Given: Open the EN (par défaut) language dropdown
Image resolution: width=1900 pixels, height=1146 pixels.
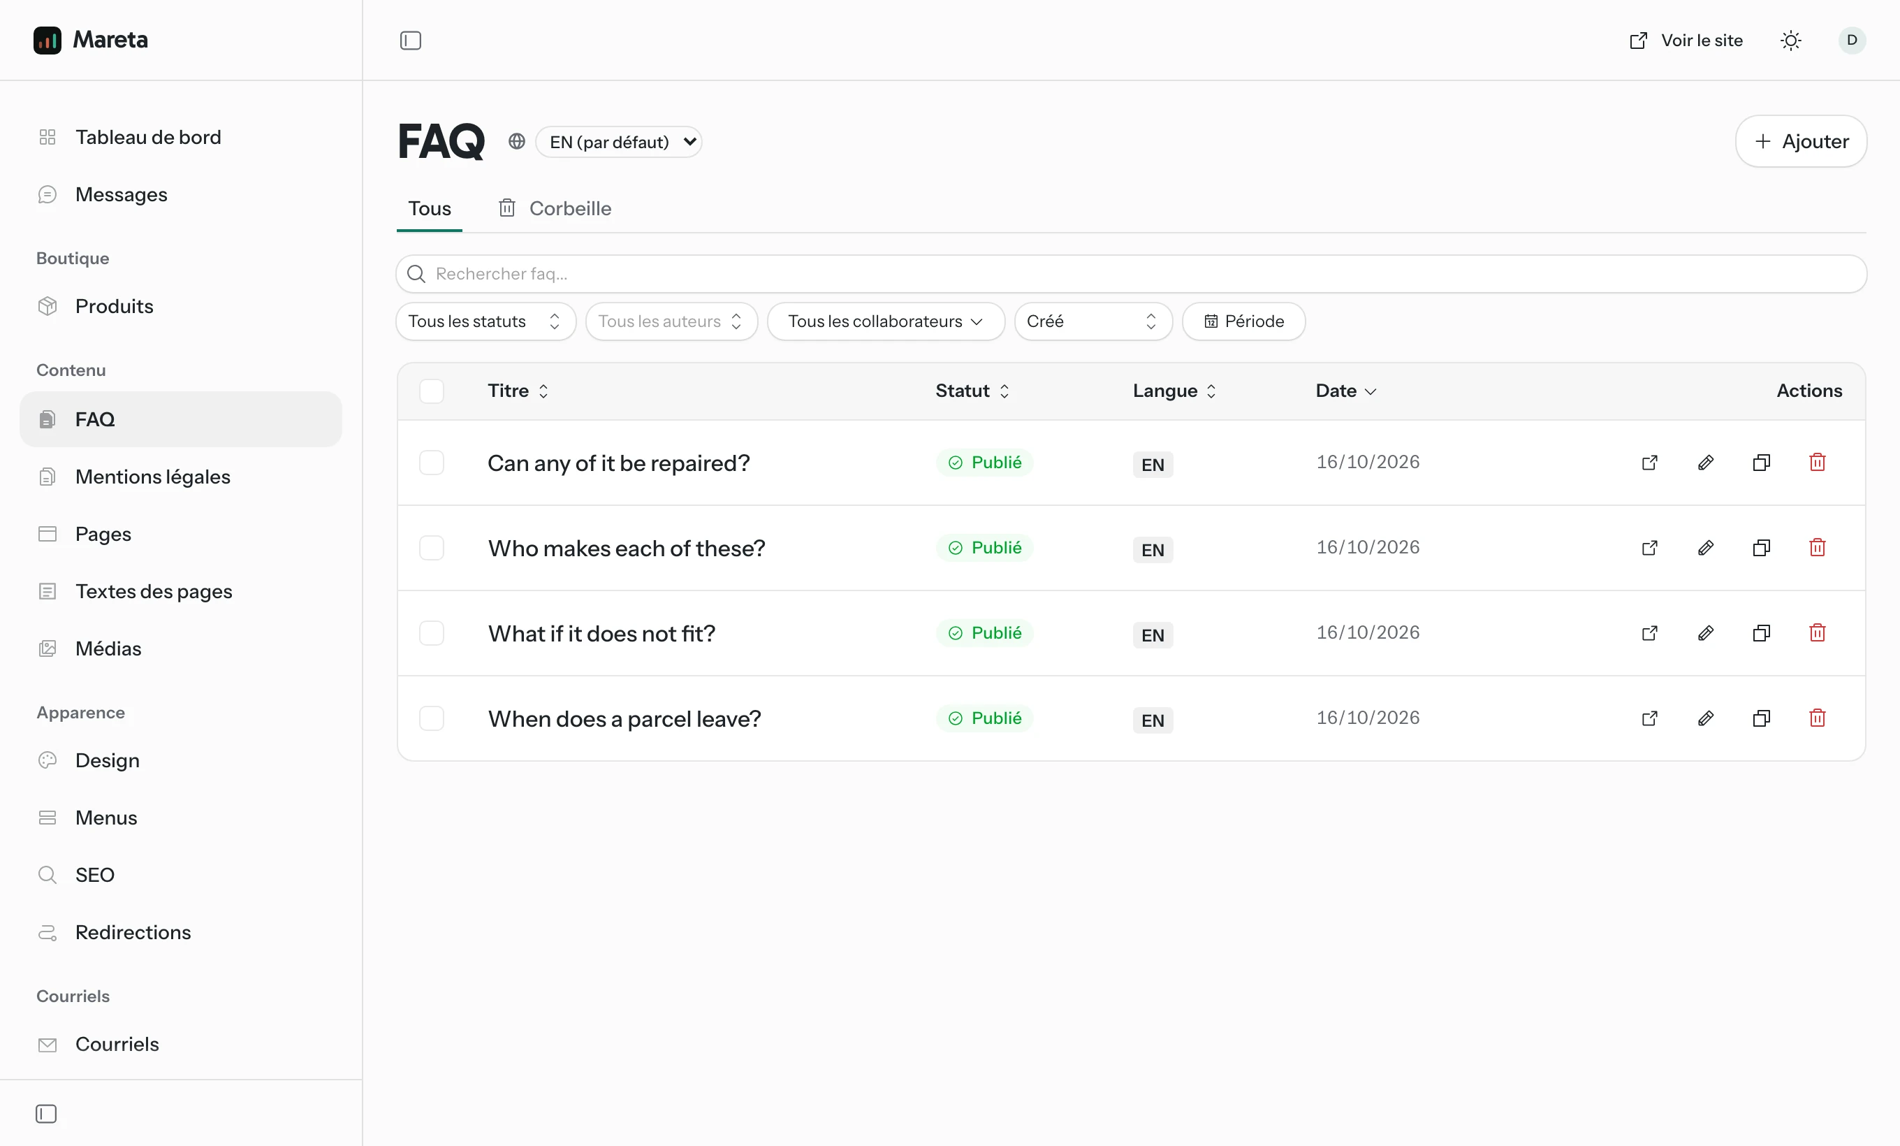Looking at the screenshot, I should [619, 142].
